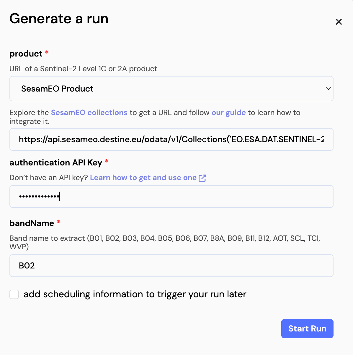Click the close X icon of the dialog

pos(339,21)
